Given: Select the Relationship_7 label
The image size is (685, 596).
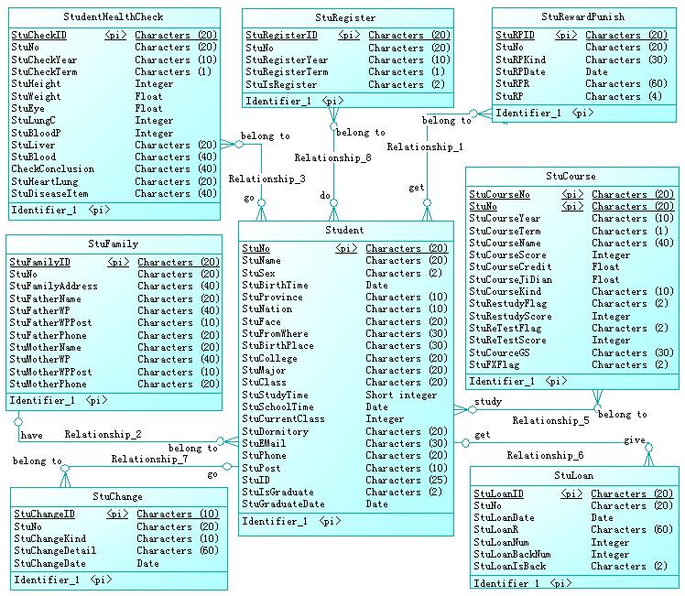Looking at the screenshot, I should point(150,459).
